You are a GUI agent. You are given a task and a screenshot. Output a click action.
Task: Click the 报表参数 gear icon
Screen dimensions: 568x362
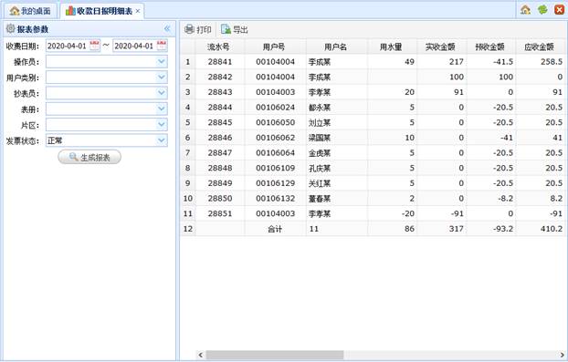[11, 28]
